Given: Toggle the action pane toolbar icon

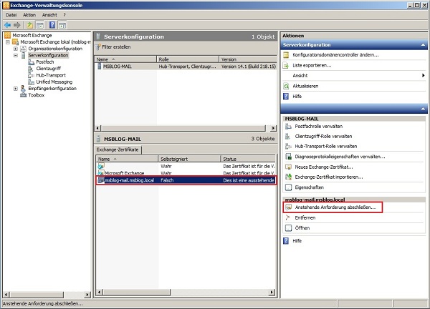Looking at the screenshot, I should 62,26.
